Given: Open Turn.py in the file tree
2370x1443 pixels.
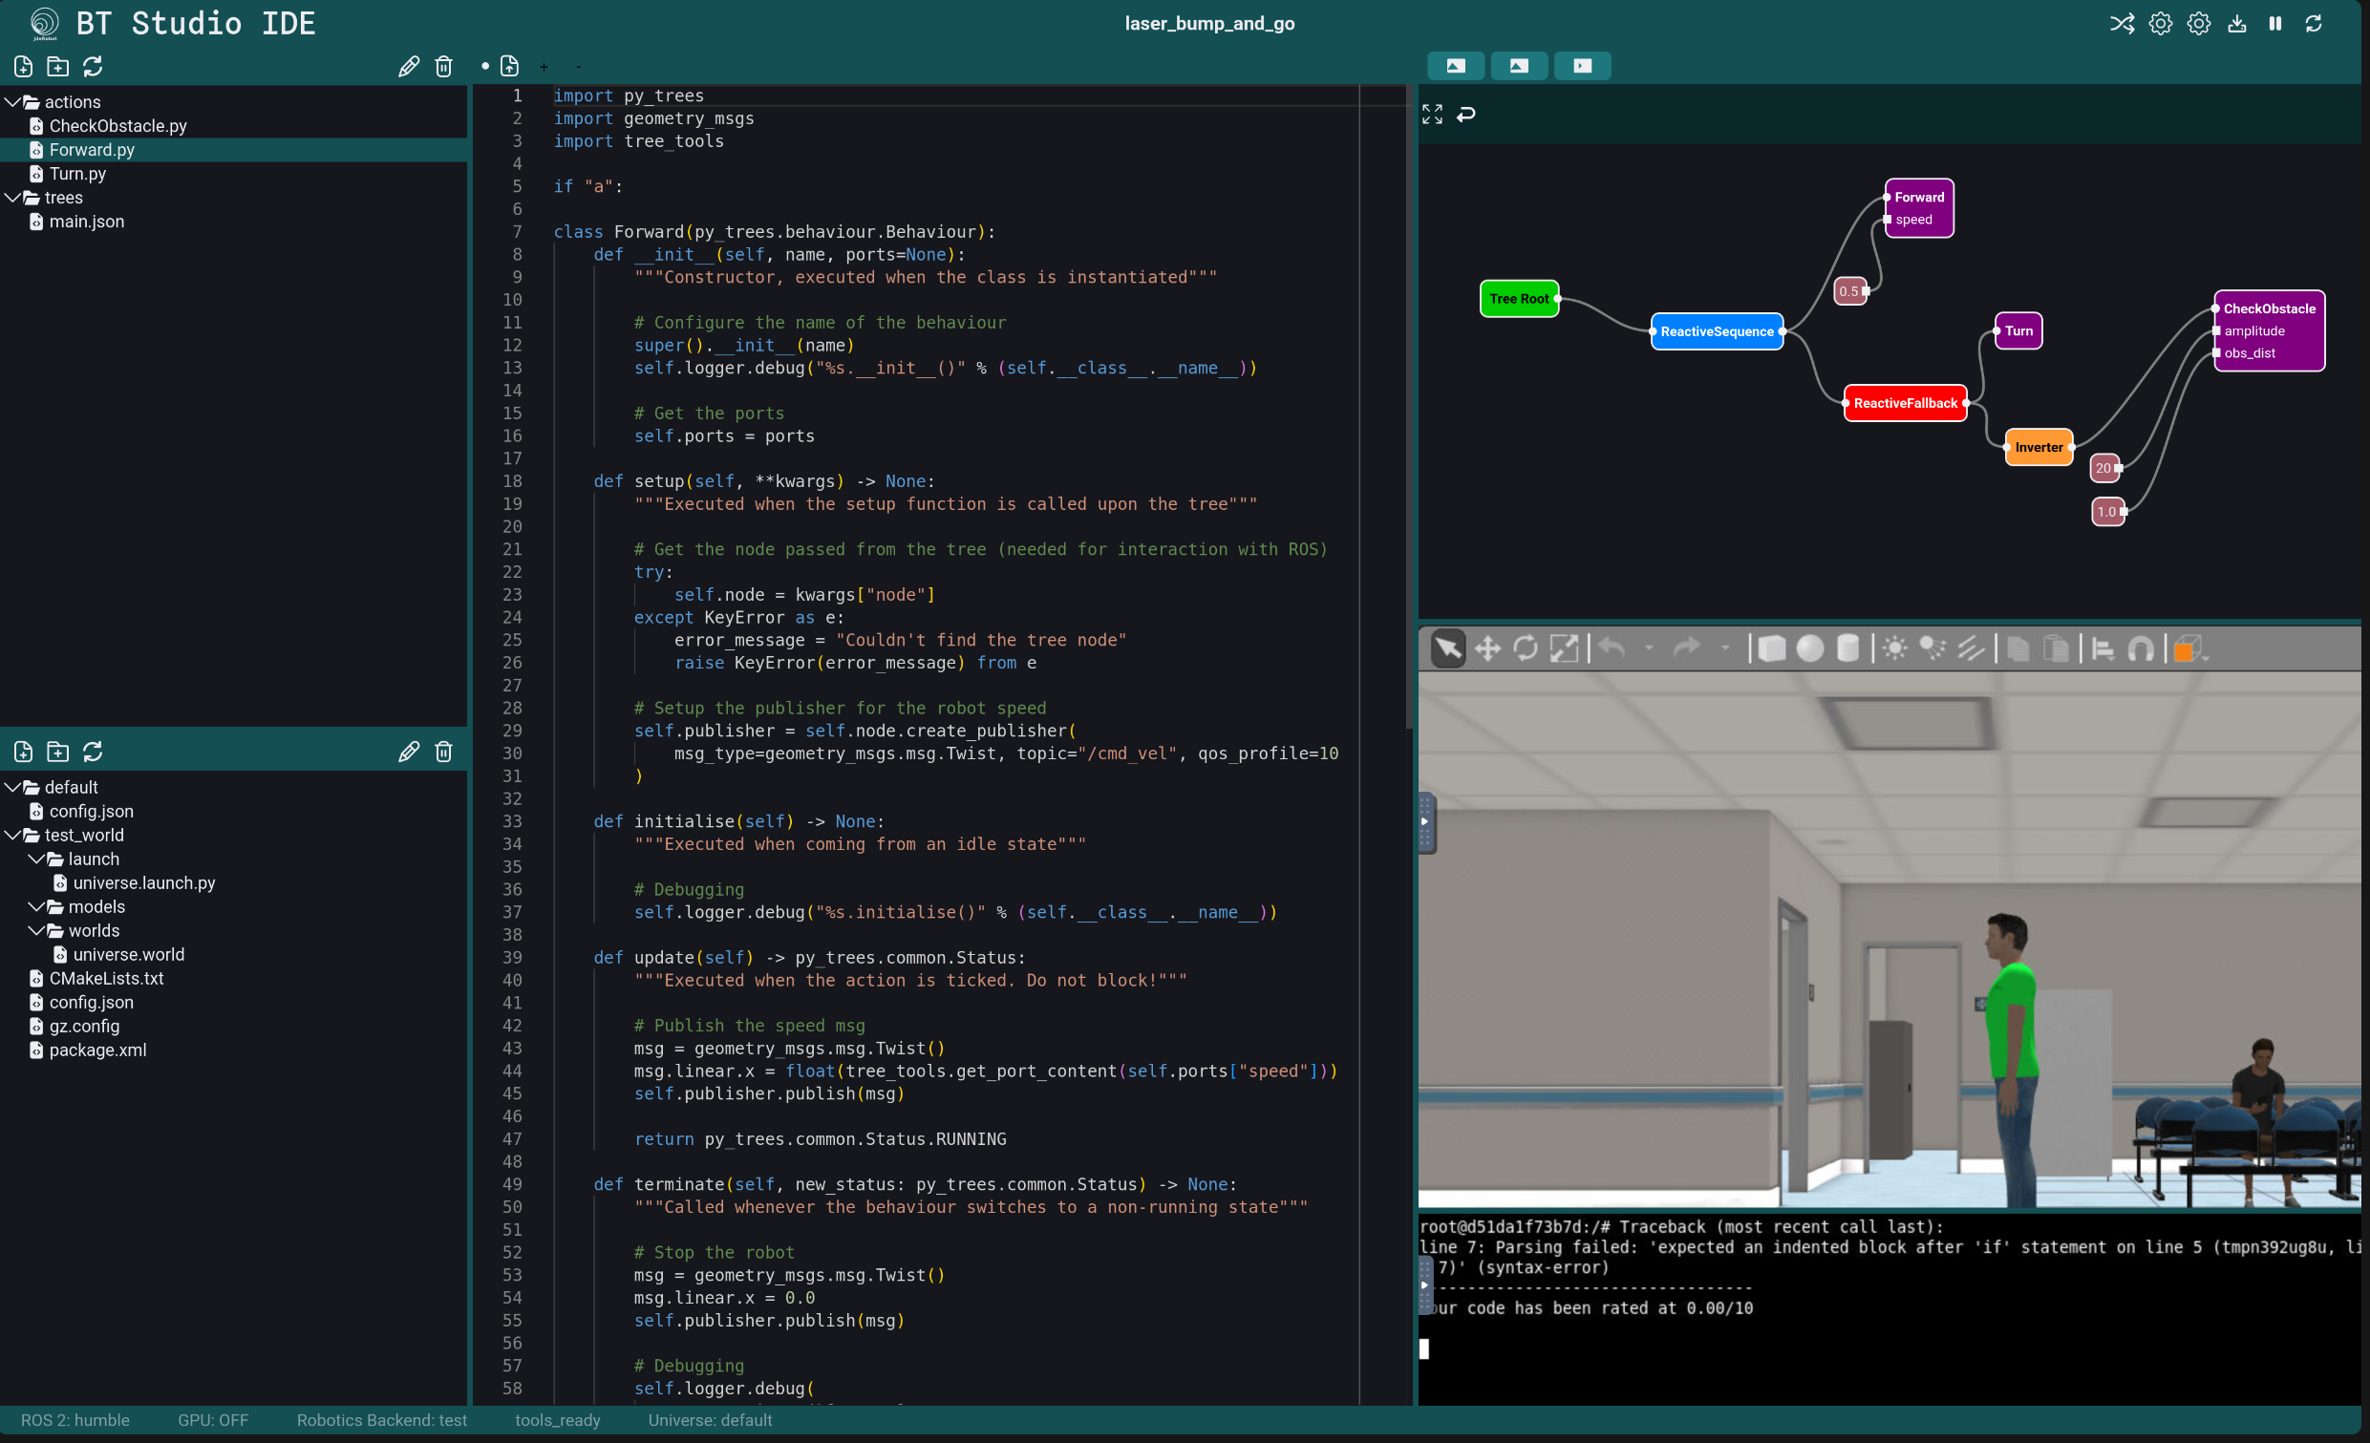Looking at the screenshot, I should coord(77,174).
